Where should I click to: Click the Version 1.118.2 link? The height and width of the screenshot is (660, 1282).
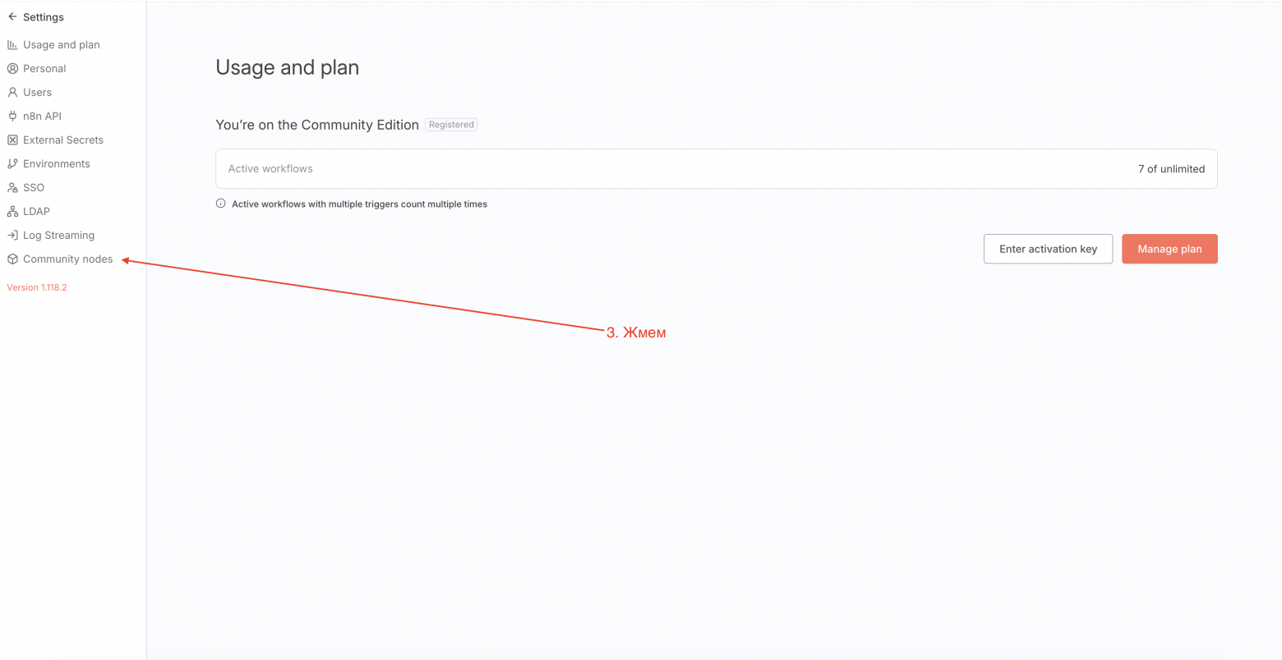click(37, 287)
